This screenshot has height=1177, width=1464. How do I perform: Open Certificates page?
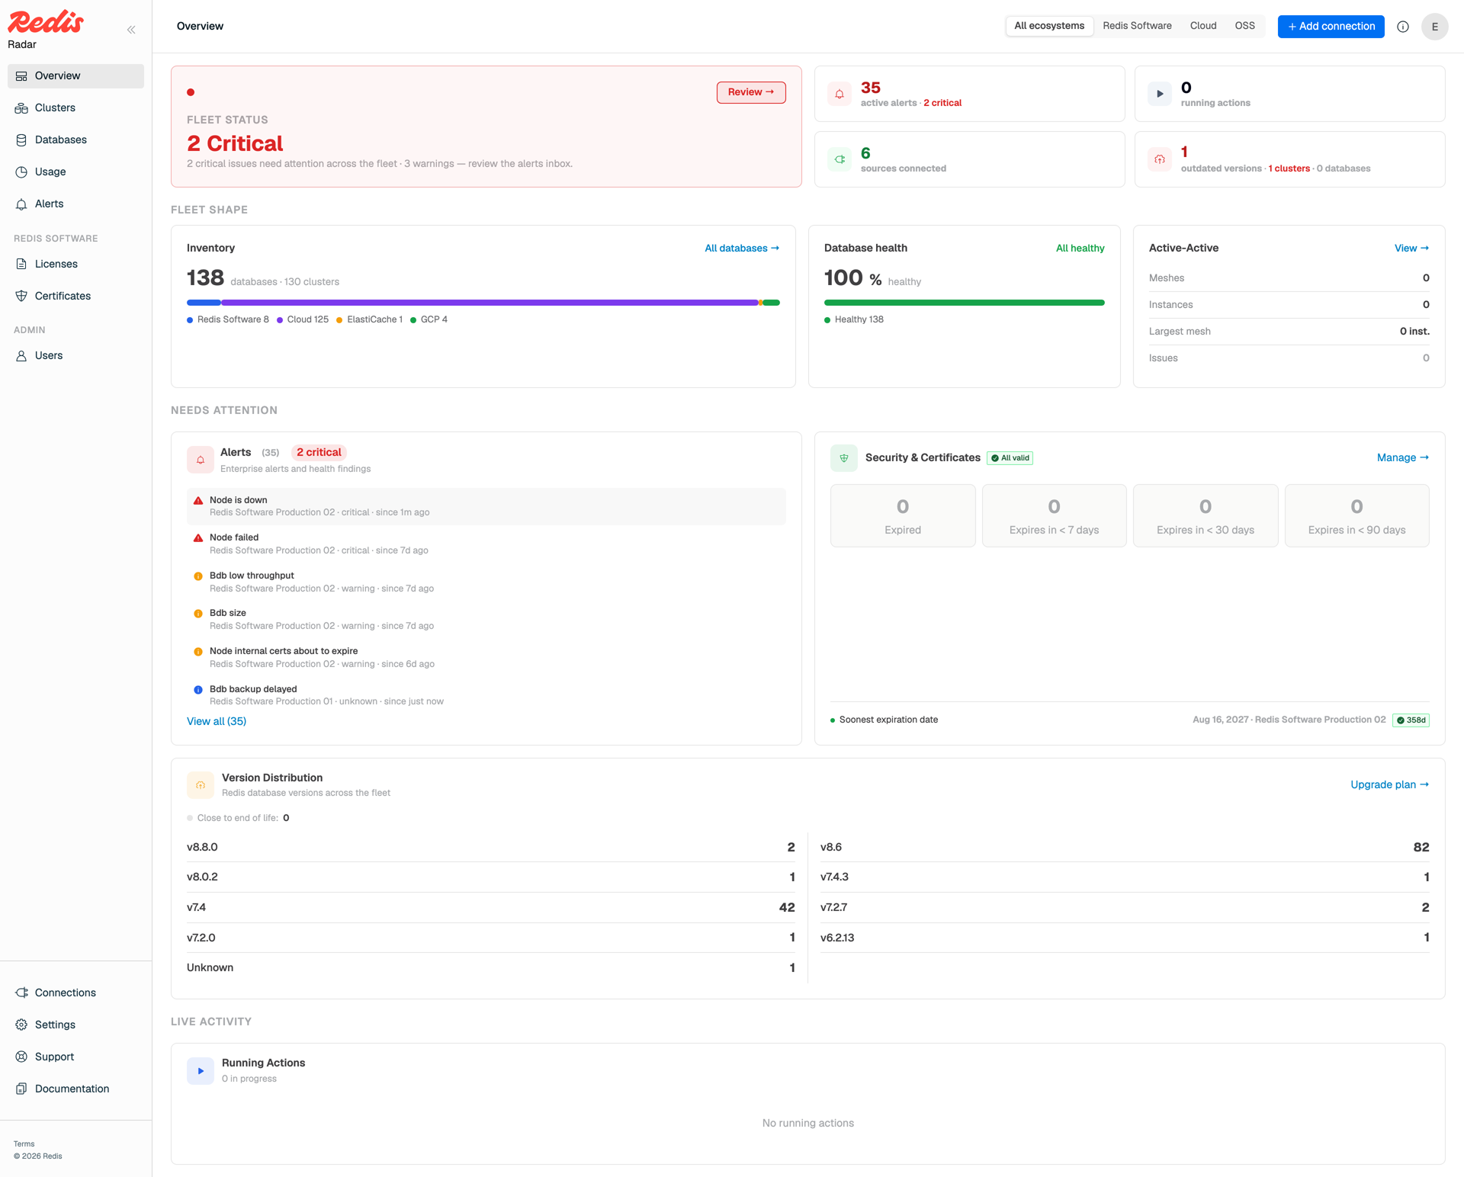(75, 296)
